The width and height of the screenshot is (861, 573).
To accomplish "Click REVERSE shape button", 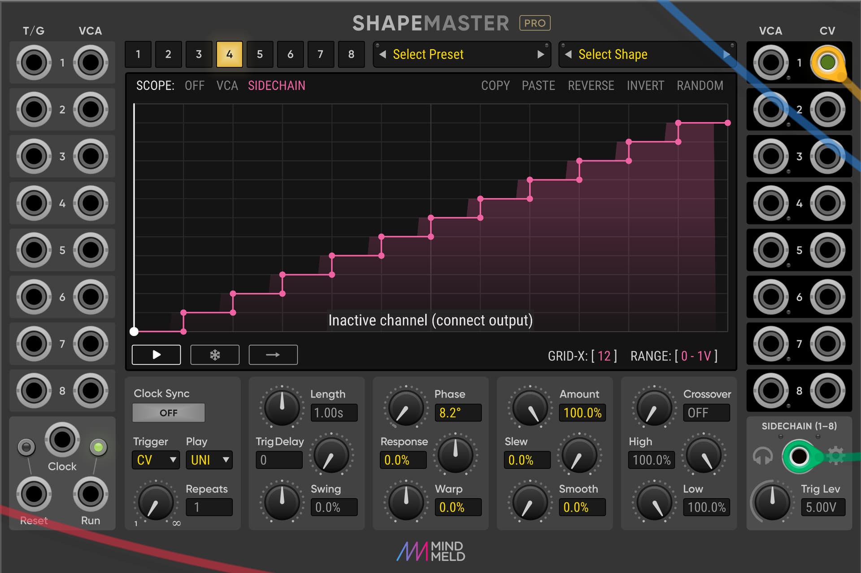I will tap(591, 86).
